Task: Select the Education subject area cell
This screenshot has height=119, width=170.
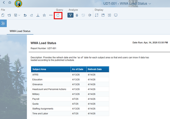Action: pyautogui.click(x=51, y=80)
